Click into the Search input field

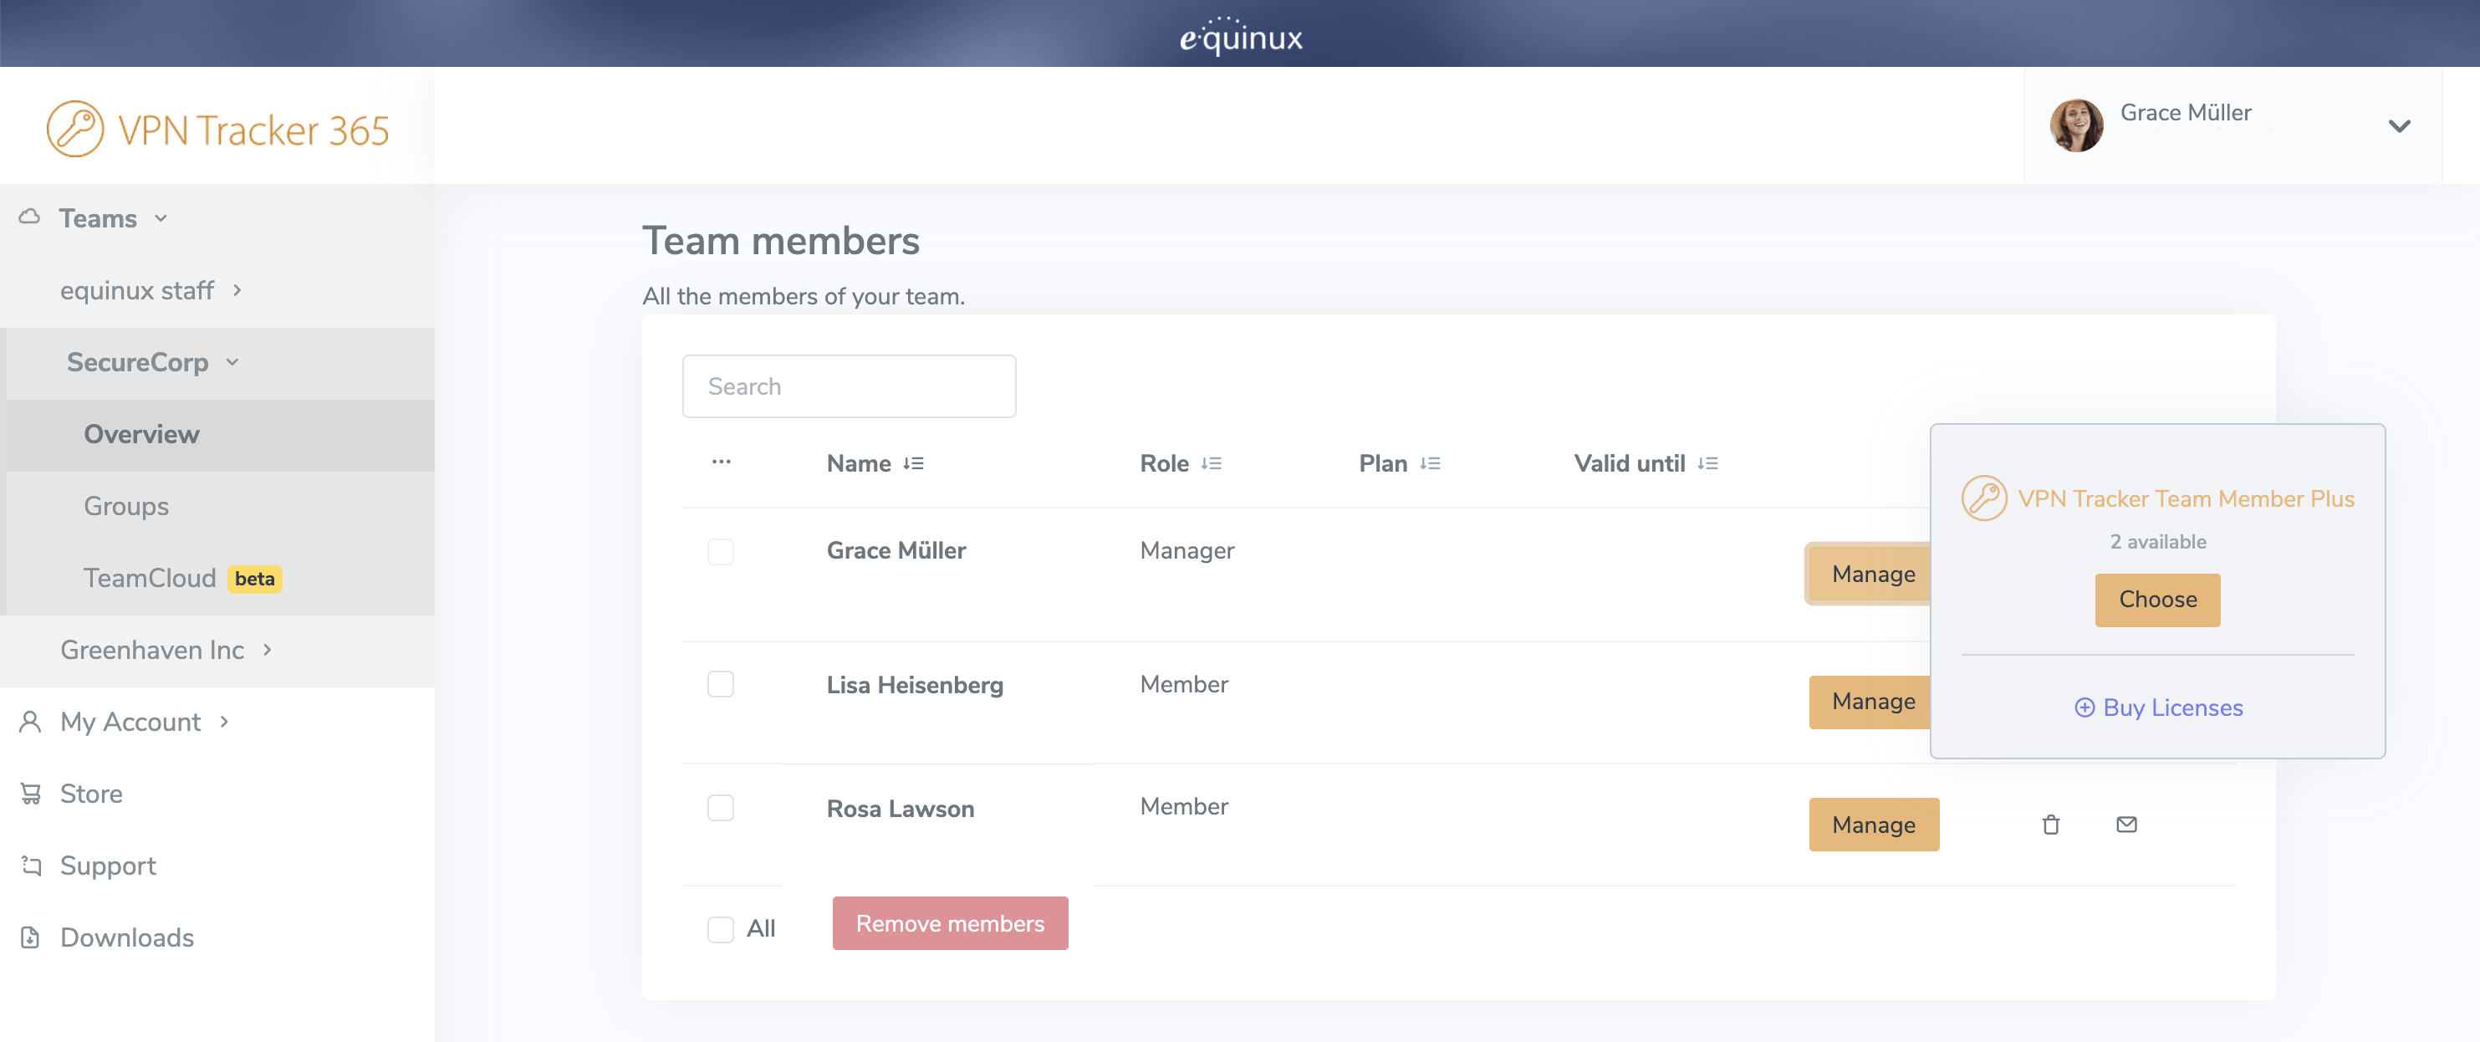tap(848, 386)
